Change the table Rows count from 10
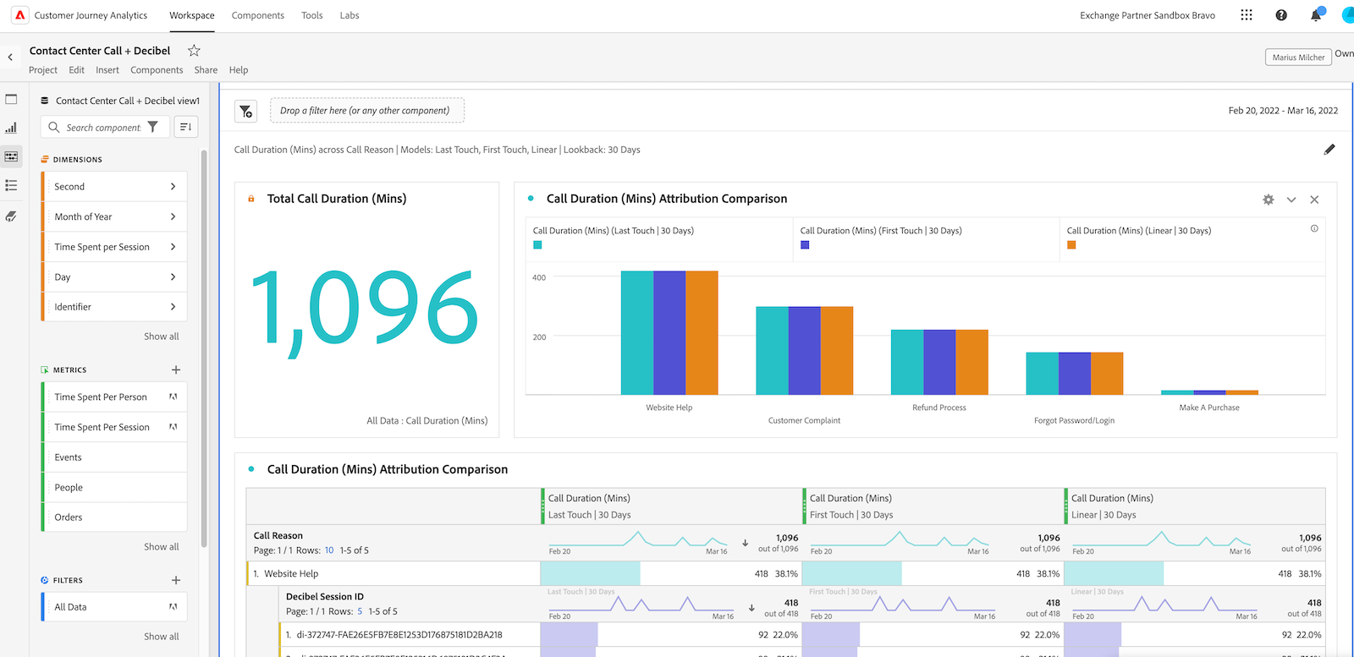Viewport: 1354px width, 657px height. [x=329, y=550]
